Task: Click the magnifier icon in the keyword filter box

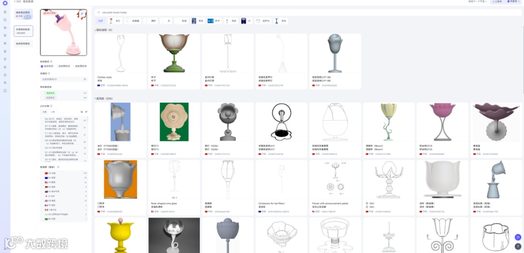Action: [85, 79]
